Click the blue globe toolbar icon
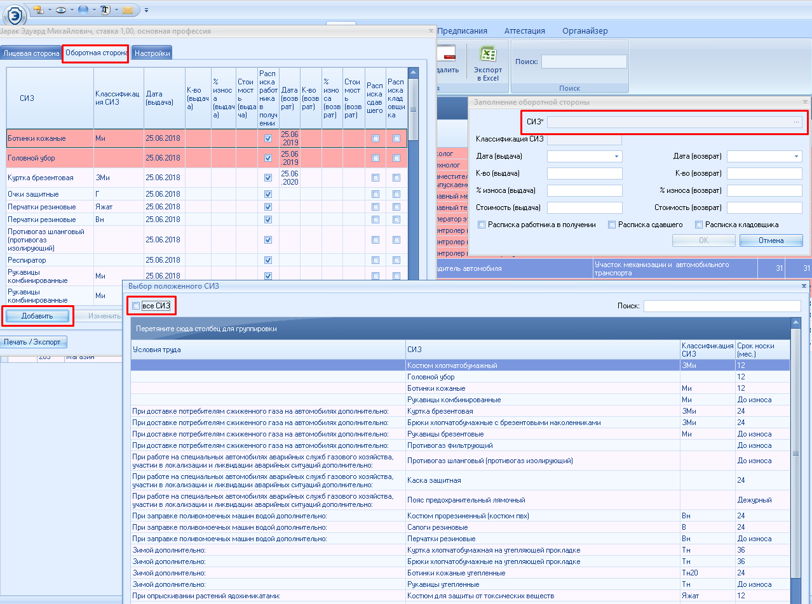Viewport: 812px width, 604px height. tap(83, 10)
